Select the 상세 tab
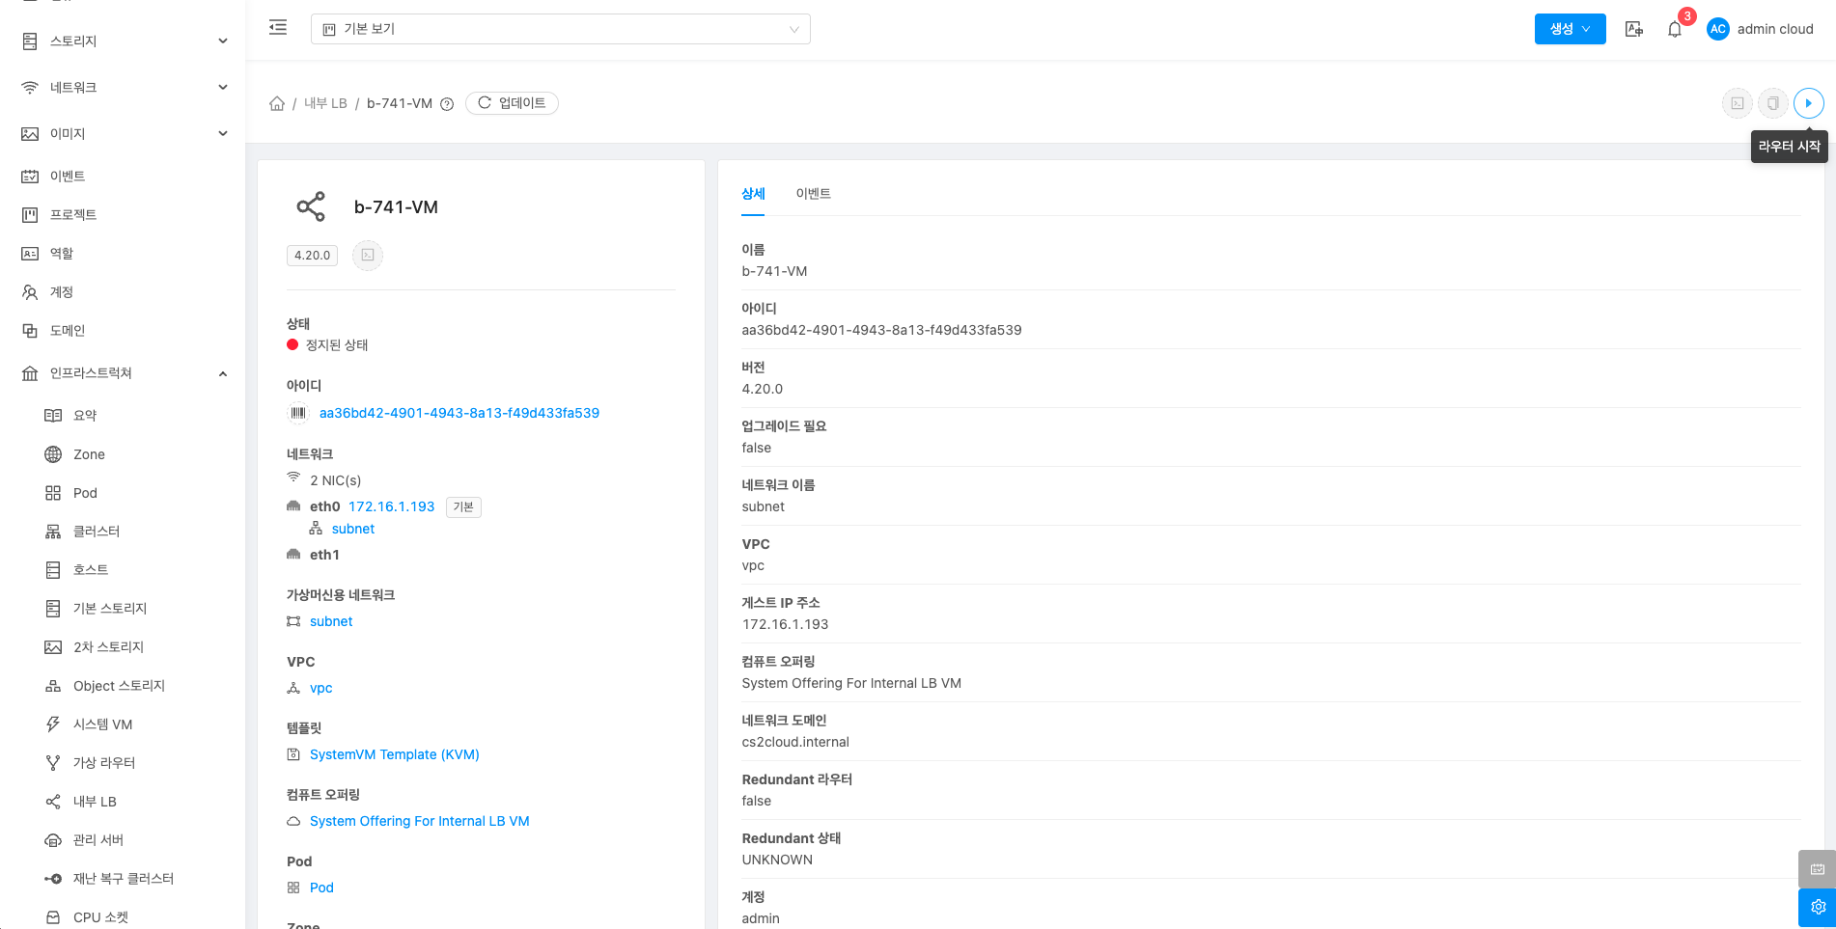 [753, 194]
